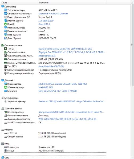Select the Клавиатура HID value
The image size is (134, 159).
[46, 147]
